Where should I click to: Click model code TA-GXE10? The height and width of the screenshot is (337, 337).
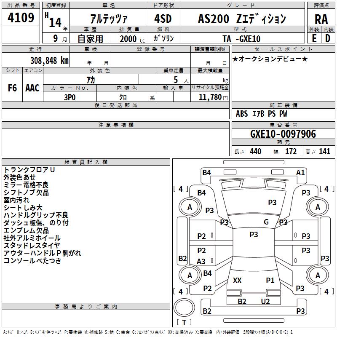click(241, 39)
